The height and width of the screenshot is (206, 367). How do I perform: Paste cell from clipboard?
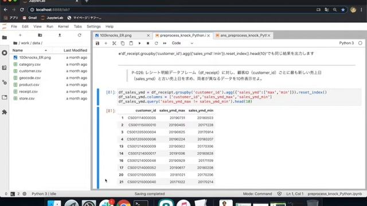pyautogui.click(x=131, y=43)
